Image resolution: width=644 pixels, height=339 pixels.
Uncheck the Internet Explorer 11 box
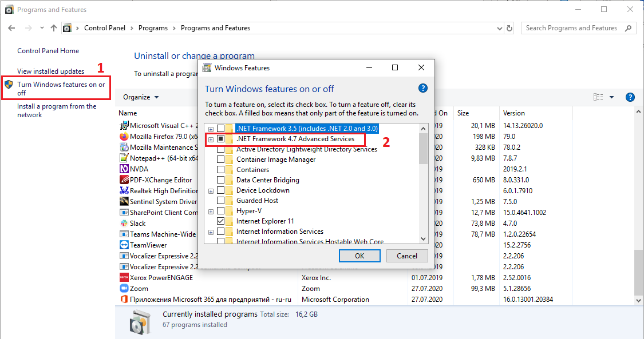[220, 221]
